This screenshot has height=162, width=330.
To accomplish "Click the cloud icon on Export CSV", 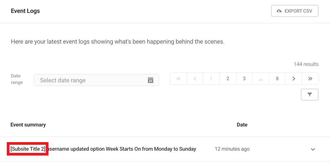I will point(279,11).
